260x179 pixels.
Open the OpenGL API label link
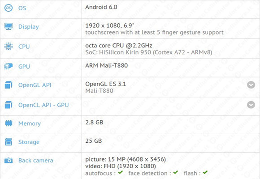click(35, 85)
